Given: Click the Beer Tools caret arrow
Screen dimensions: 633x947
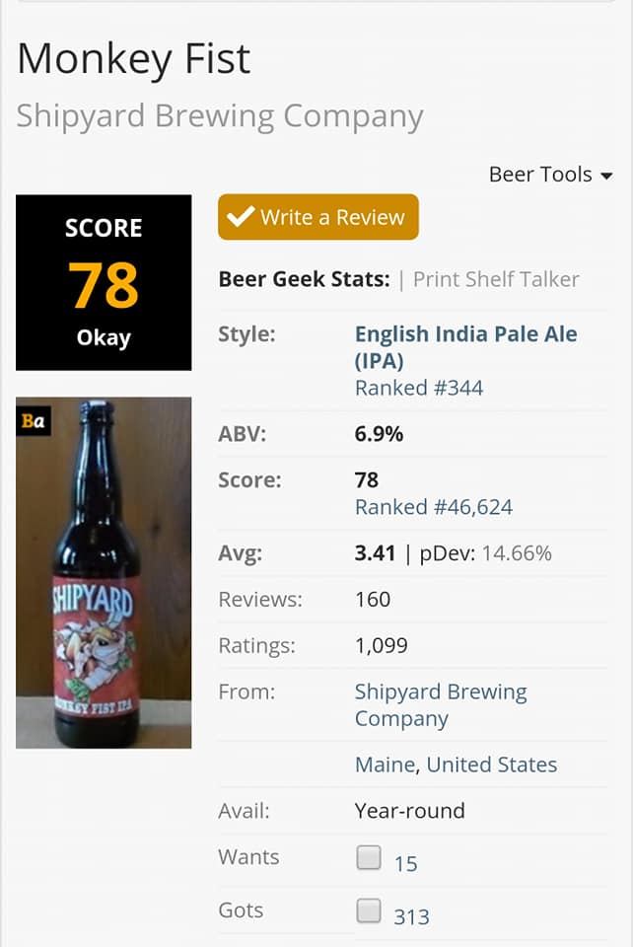Looking at the screenshot, I should pyautogui.click(x=606, y=177).
